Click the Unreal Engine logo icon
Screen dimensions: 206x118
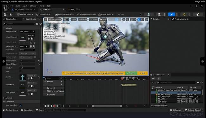[x=5, y=8]
